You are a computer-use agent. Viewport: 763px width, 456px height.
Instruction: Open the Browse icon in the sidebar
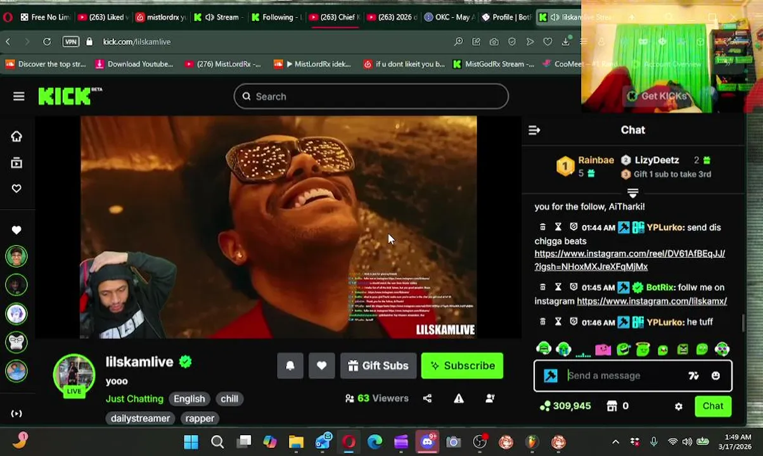(x=16, y=163)
